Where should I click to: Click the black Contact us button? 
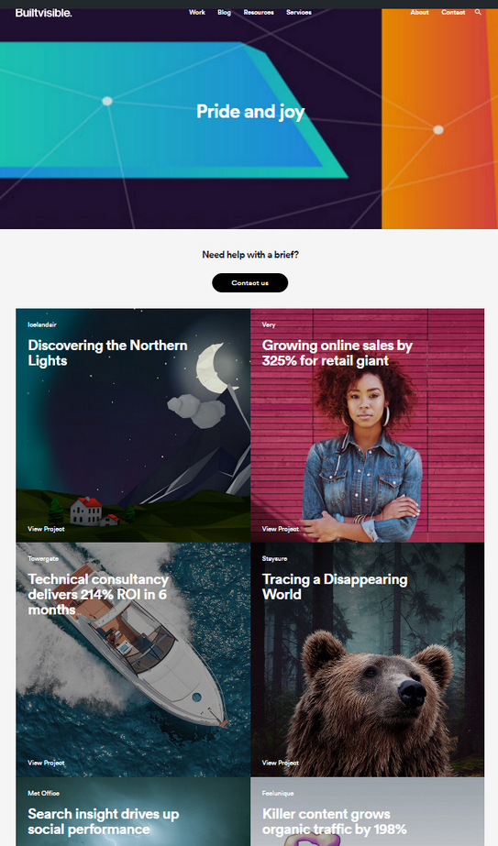249,282
